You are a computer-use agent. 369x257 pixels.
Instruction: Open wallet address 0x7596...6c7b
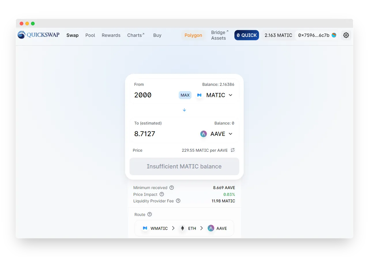tap(314, 35)
